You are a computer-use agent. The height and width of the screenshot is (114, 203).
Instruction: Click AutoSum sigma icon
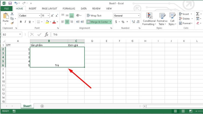point(198,14)
